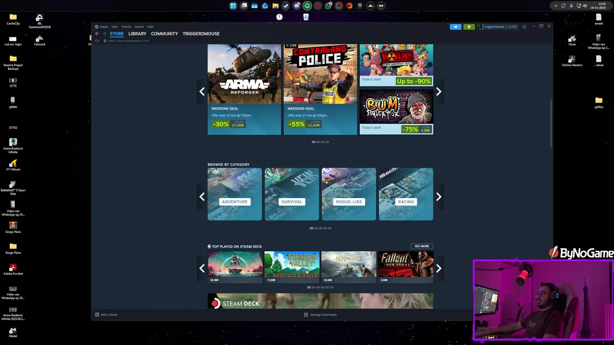Select X11 Mouse desktop icon

click(x=13, y=165)
